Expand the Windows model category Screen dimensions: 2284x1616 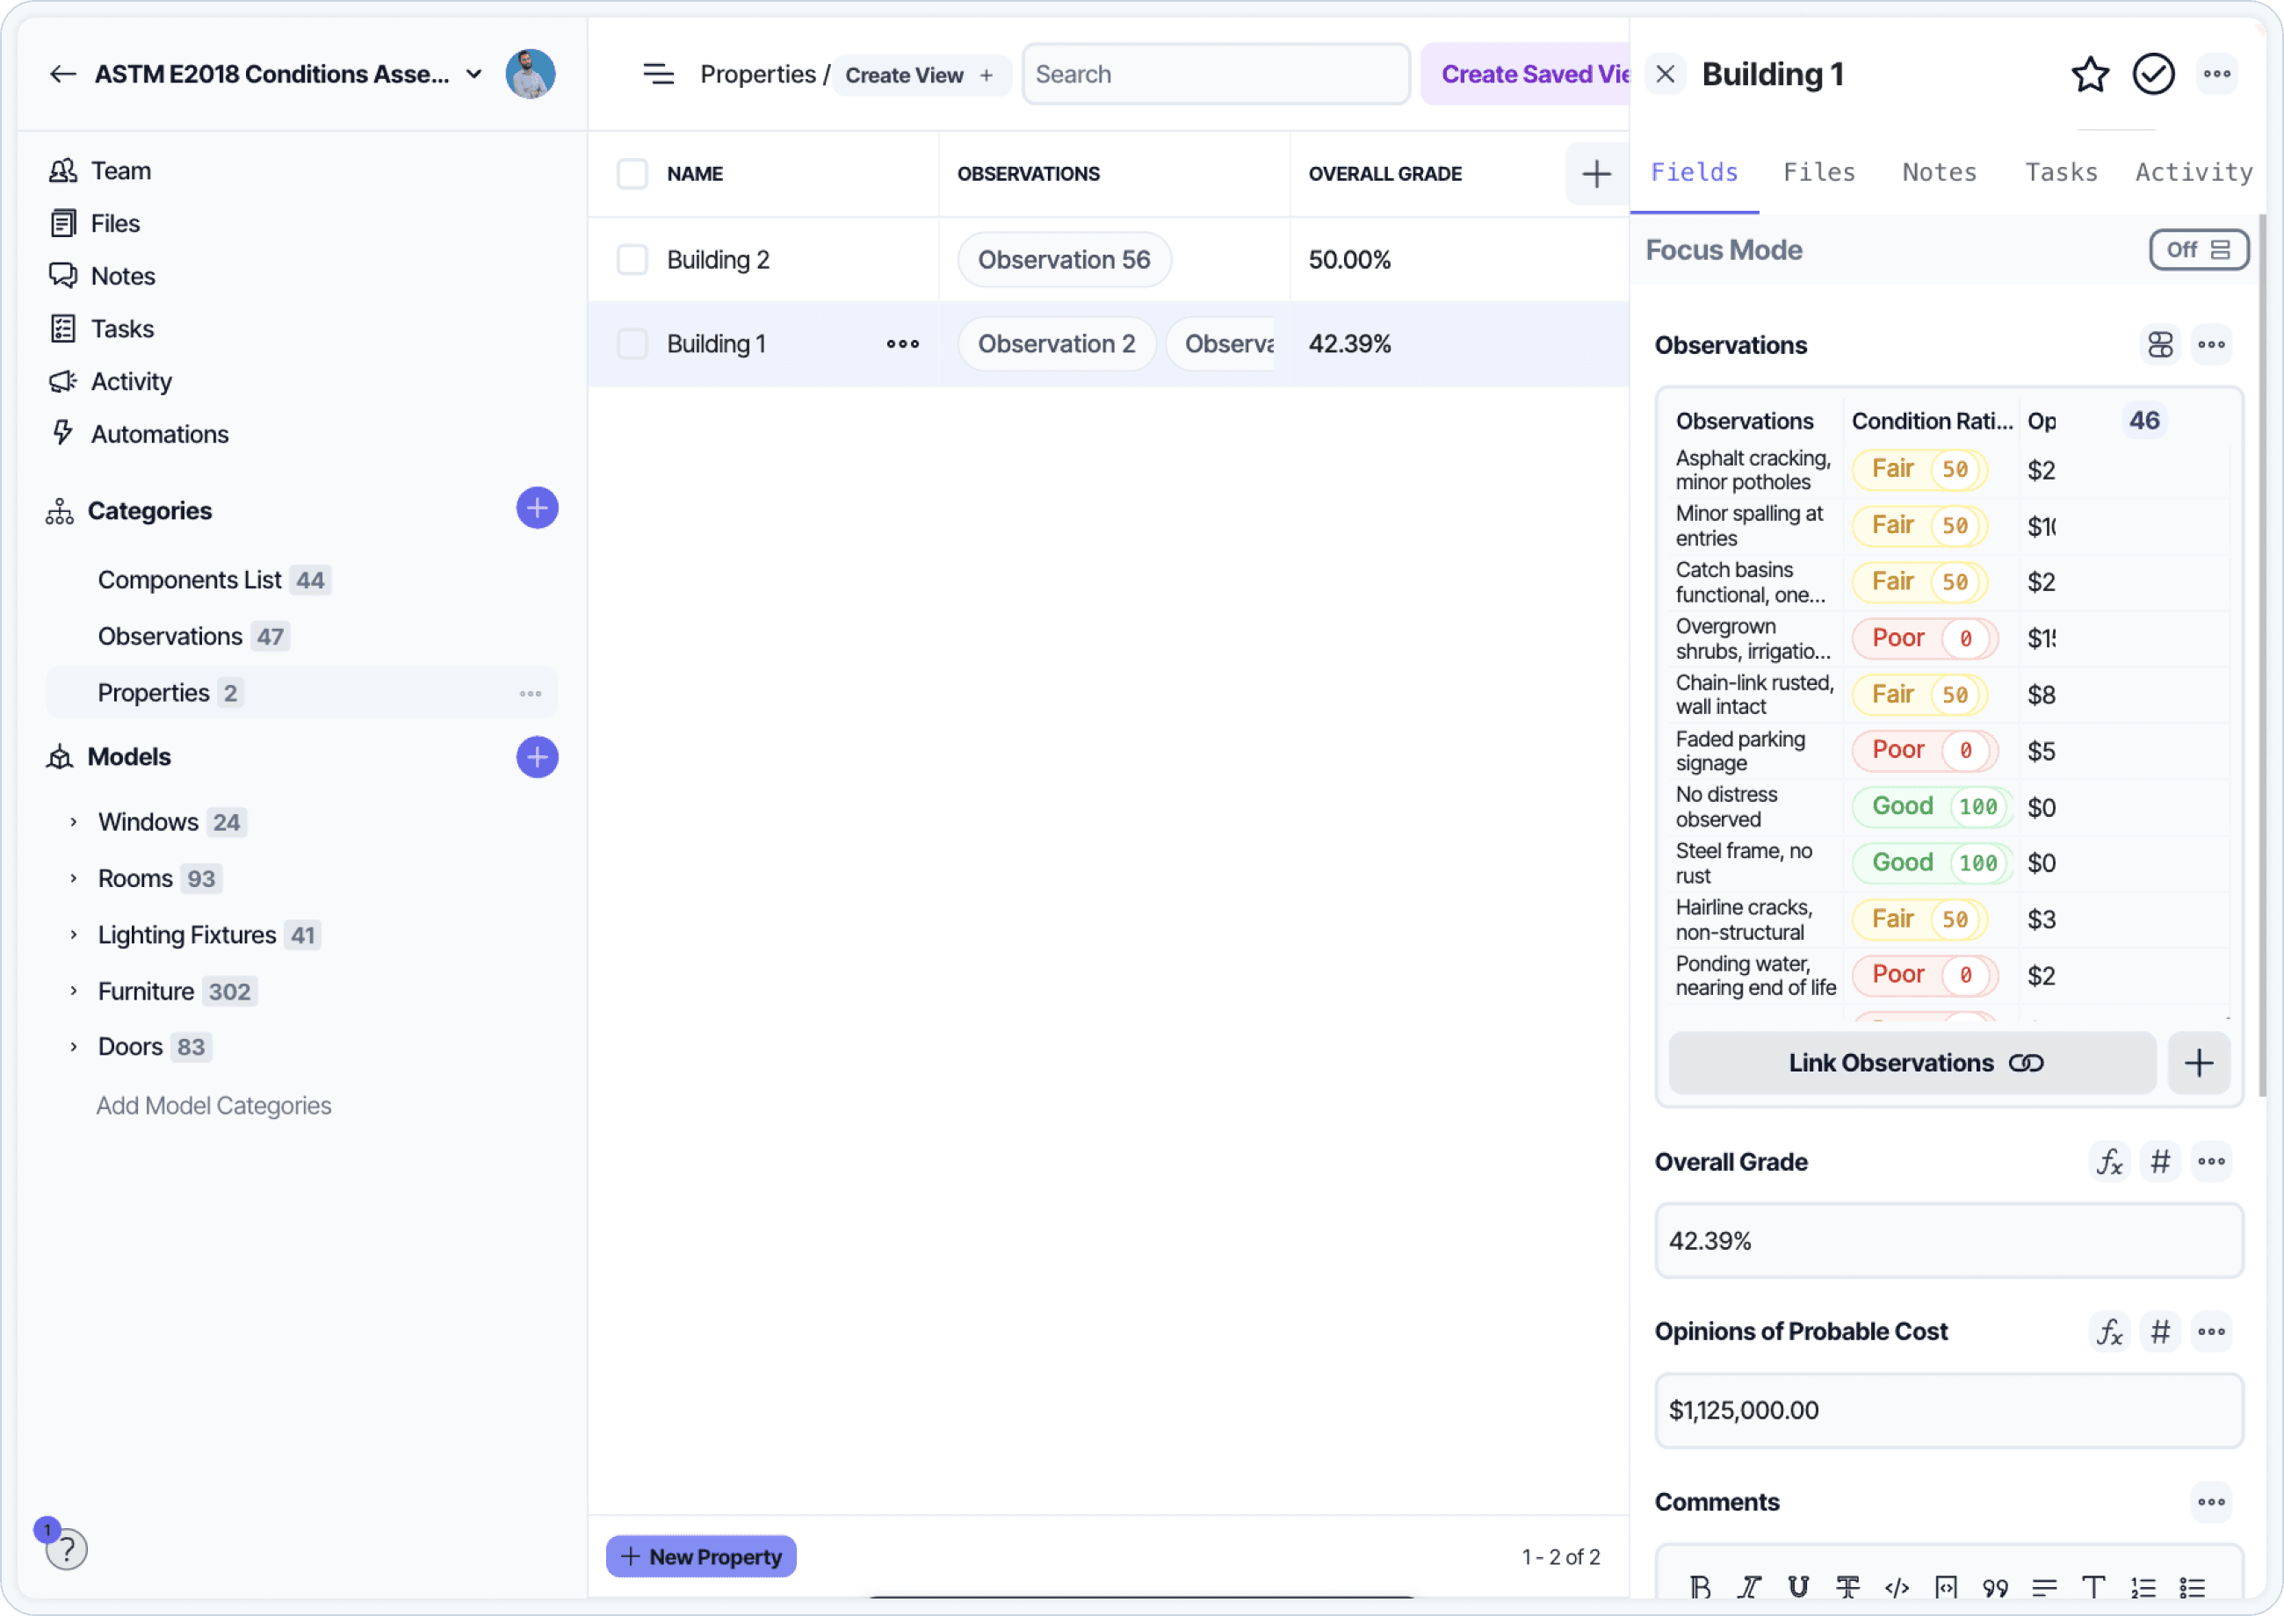pyautogui.click(x=74, y=822)
